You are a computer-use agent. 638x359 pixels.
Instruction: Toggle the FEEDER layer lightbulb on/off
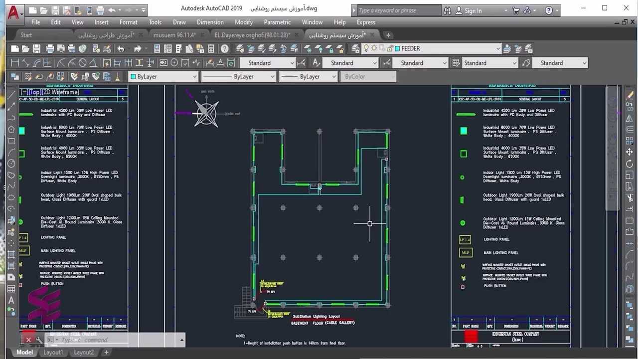coord(366,48)
